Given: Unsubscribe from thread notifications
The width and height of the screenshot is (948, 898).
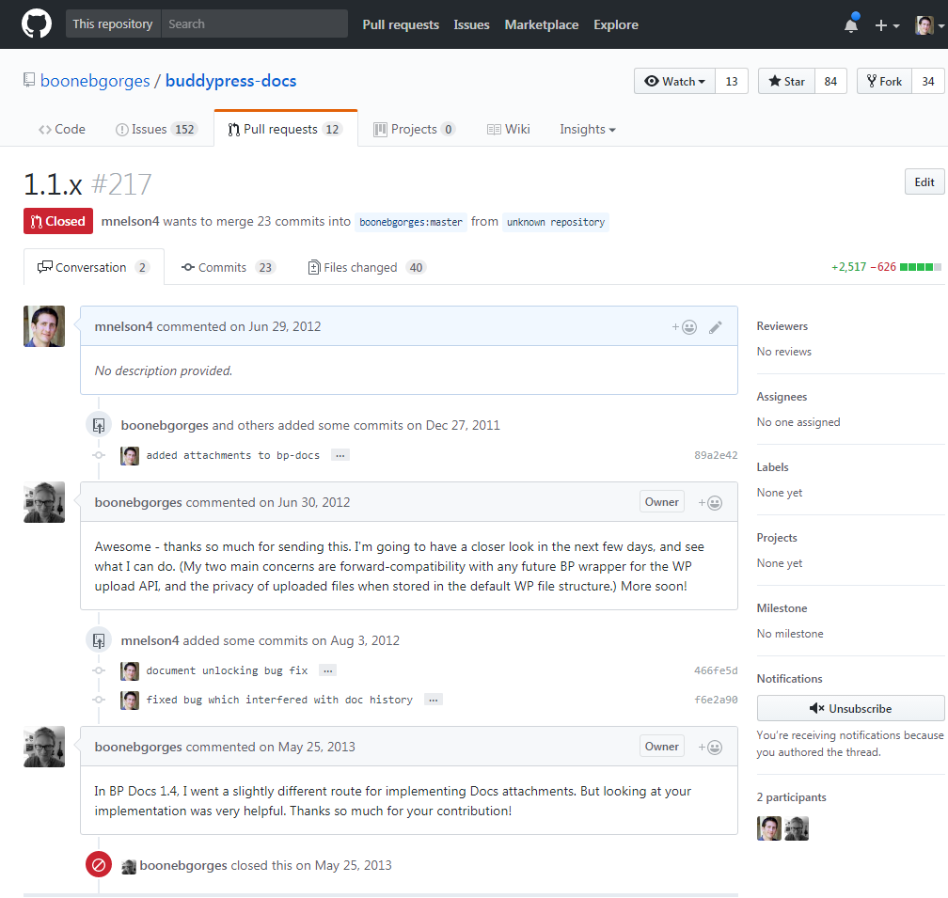Looking at the screenshot, I should coord(850,708).
